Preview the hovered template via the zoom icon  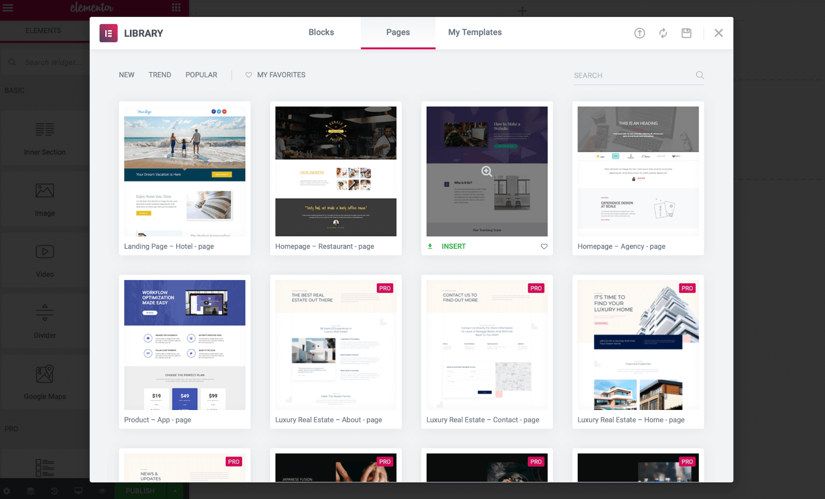487,171
